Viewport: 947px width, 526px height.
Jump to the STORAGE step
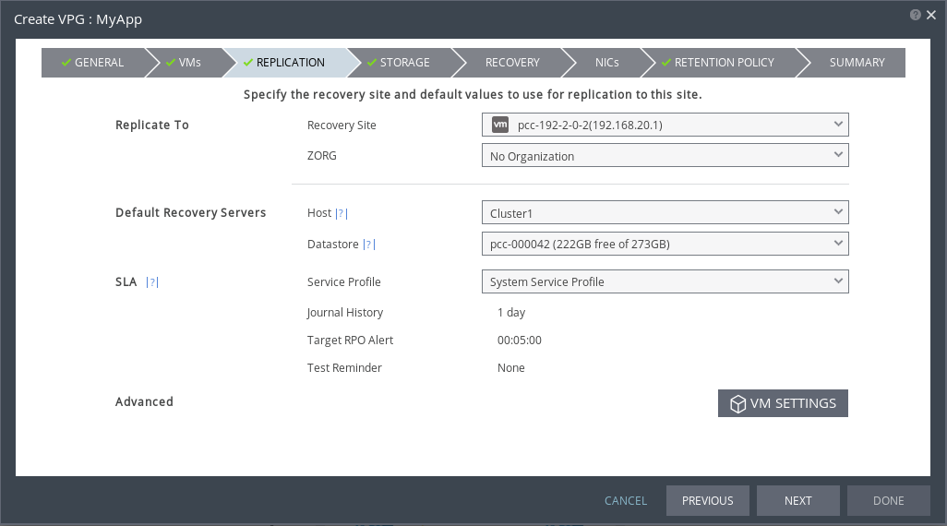click(399, 63)
